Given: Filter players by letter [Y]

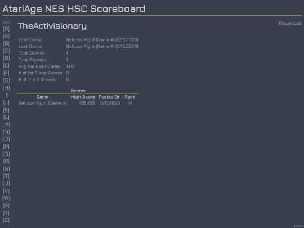Looking at the screenshot, I should click(6, 213).
